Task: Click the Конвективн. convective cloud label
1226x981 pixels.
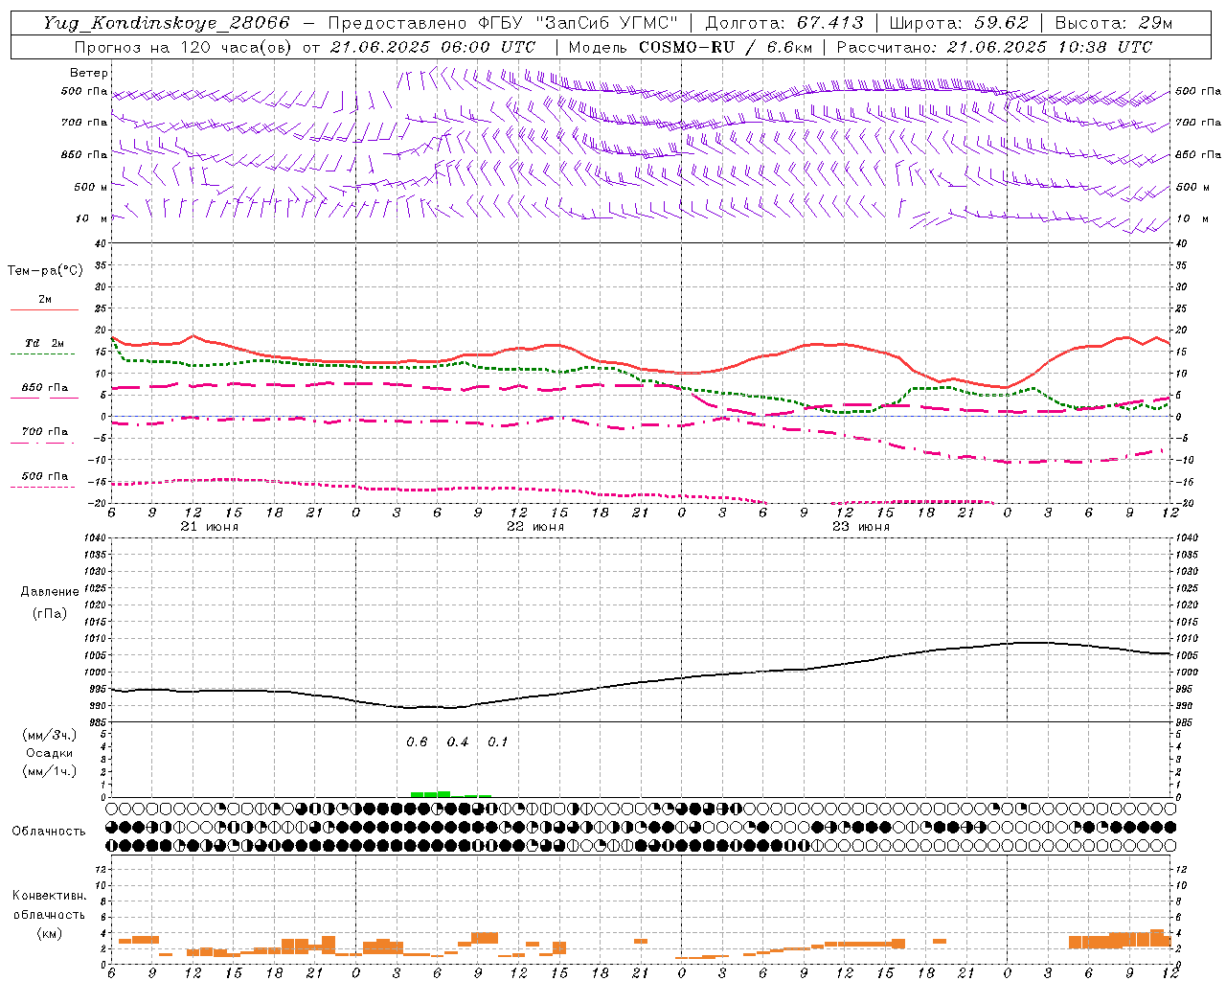Action: pos(49,896)
